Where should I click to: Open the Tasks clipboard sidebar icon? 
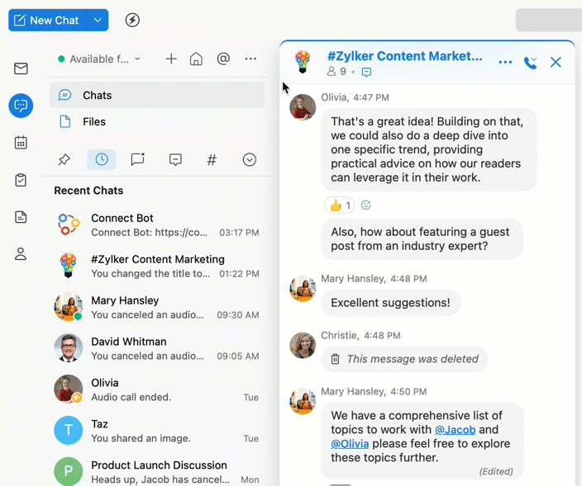click(x=21, y=180)
